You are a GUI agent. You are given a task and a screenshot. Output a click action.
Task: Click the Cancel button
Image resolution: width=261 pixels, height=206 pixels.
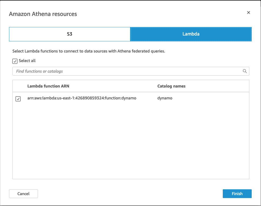point(23,194)
